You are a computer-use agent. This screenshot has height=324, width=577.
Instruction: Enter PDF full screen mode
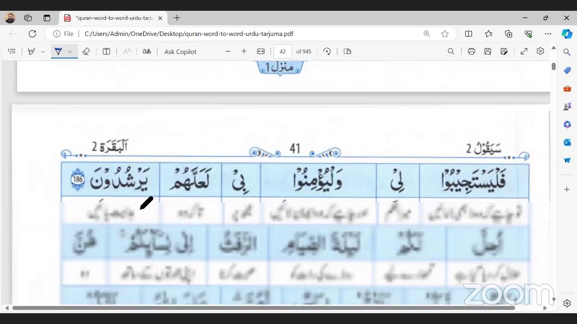(x=524, y=51)
